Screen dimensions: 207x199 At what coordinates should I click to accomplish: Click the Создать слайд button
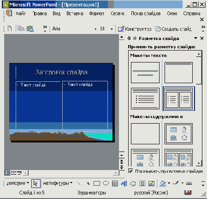(x=173, y=29)
